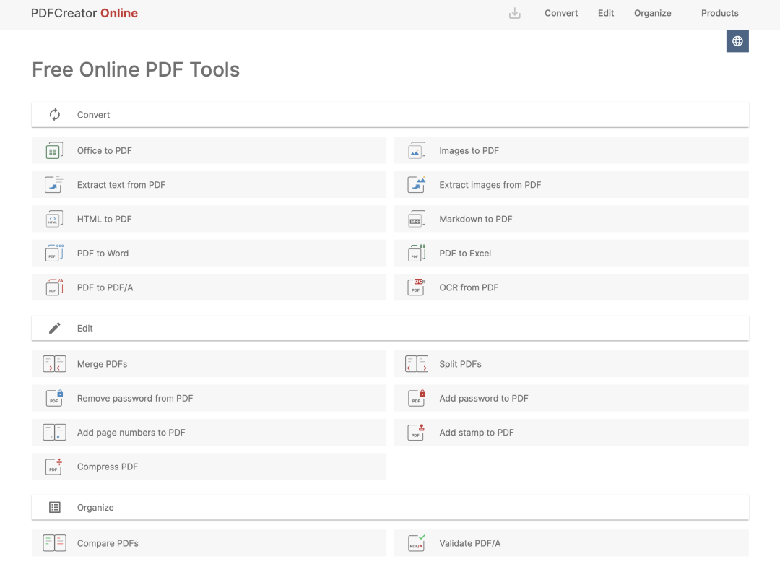Collapse the Edit section header
The width and height of the screenshot is (780, 567).
pyautogui.click(x=390, y=328)
